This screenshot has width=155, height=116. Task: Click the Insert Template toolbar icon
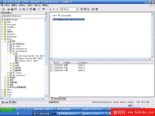pos(16,9)
